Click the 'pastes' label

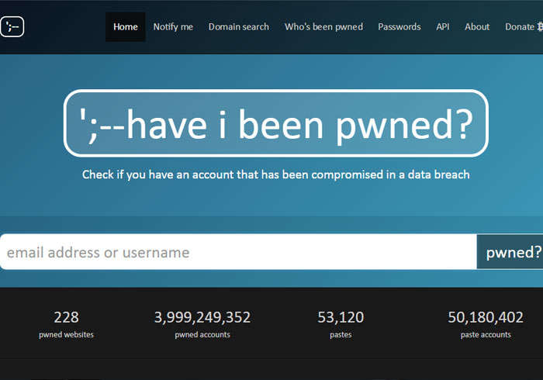pos(341,335)
